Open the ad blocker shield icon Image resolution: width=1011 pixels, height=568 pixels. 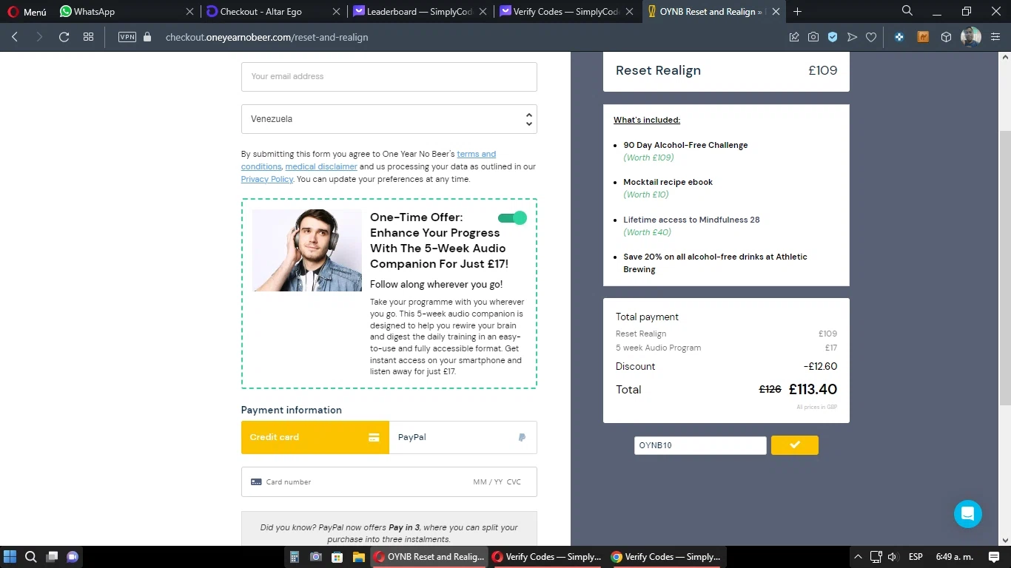coord(833,37)
